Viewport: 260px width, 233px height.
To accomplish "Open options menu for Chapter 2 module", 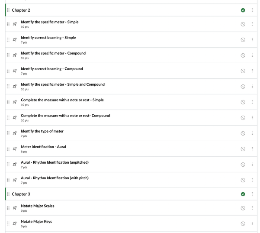I will point(252,10).
